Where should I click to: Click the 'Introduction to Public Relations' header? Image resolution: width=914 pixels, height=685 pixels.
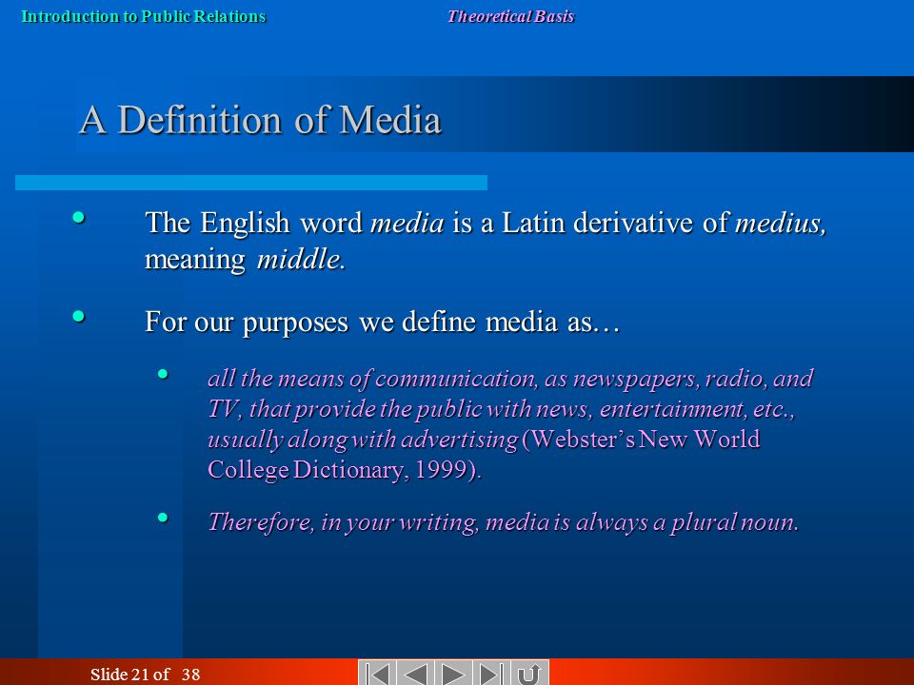(x=144, y=16)
